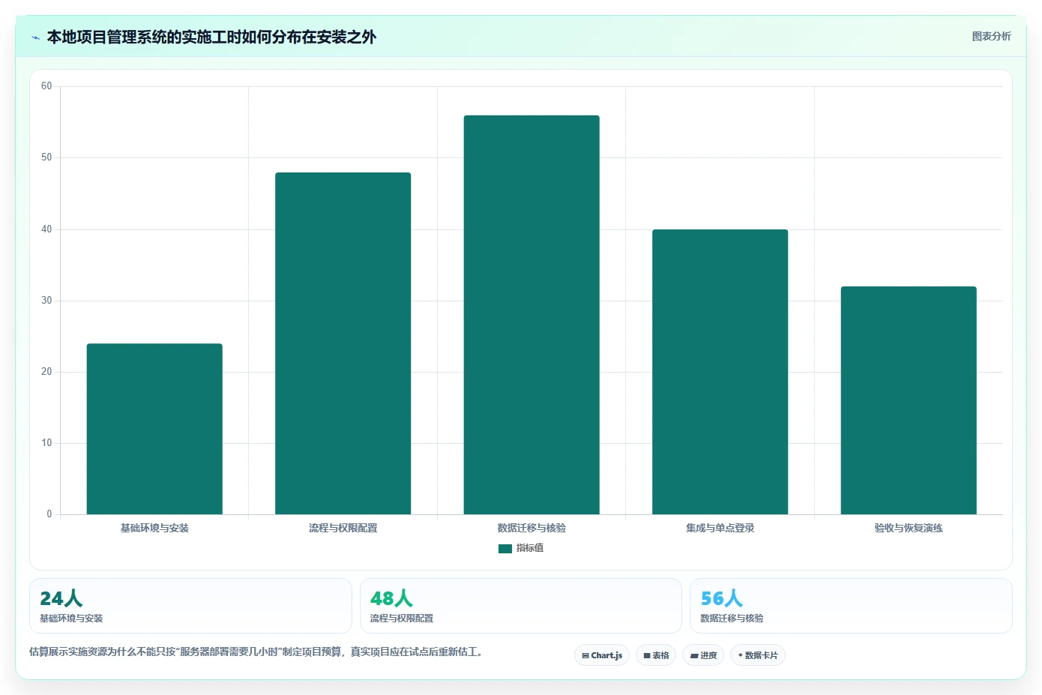Viewport: 1042px width, 695px height.
Task: Click the Chart.js tag chip
Action: (602, 655)
